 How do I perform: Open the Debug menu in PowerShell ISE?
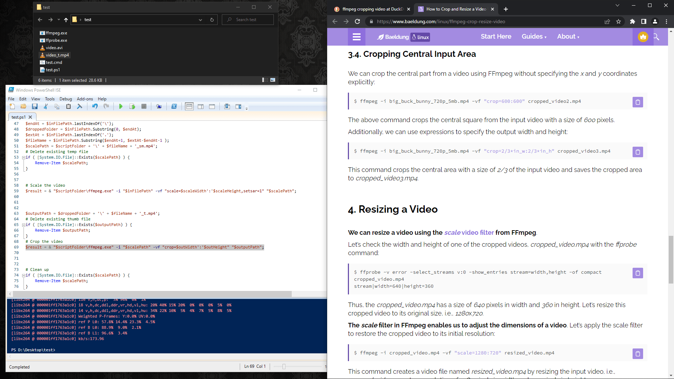coord(66,99)
